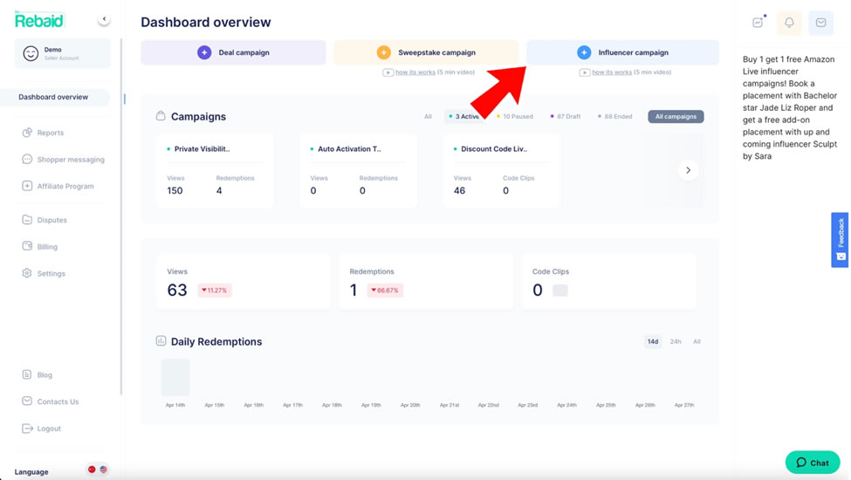The height and width of the screenshot is (480, 851).
Task: Open notifications bell
Action: coord(789,22)
